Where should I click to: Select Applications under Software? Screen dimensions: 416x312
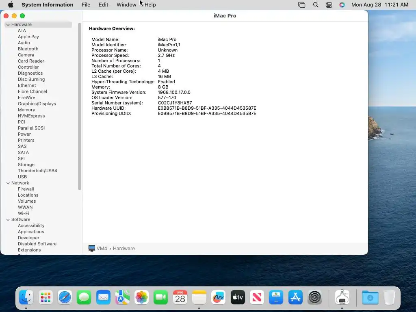[31, 232]
